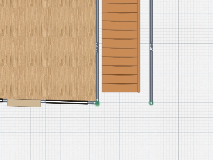The image size is (213, 160).
Task: Click the bottom step of the staircase
Action: pos(120,88)
